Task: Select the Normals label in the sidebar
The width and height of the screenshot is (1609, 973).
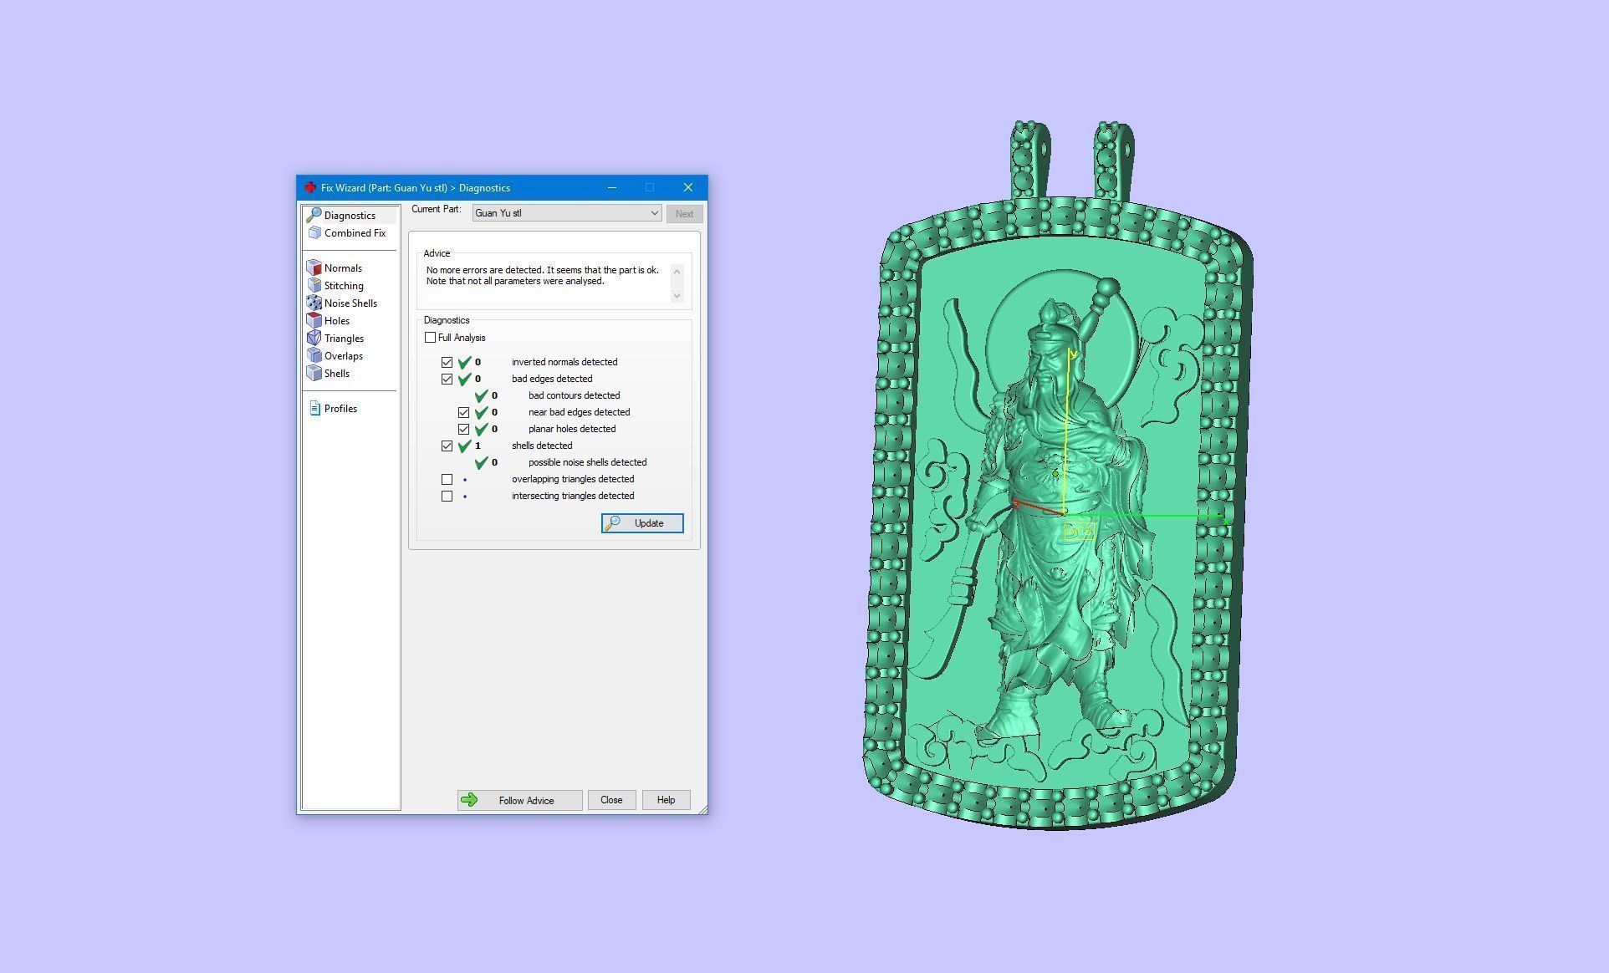Action: tap(343, 268)
